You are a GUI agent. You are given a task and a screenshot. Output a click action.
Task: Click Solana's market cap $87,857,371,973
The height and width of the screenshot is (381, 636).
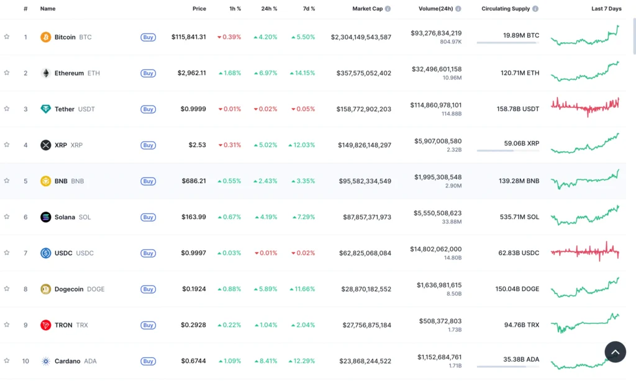[367, 217]
